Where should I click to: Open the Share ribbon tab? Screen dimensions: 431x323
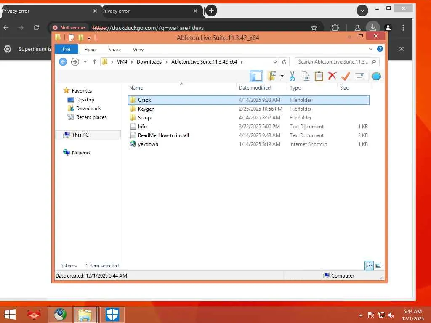(x=114, y=50)
